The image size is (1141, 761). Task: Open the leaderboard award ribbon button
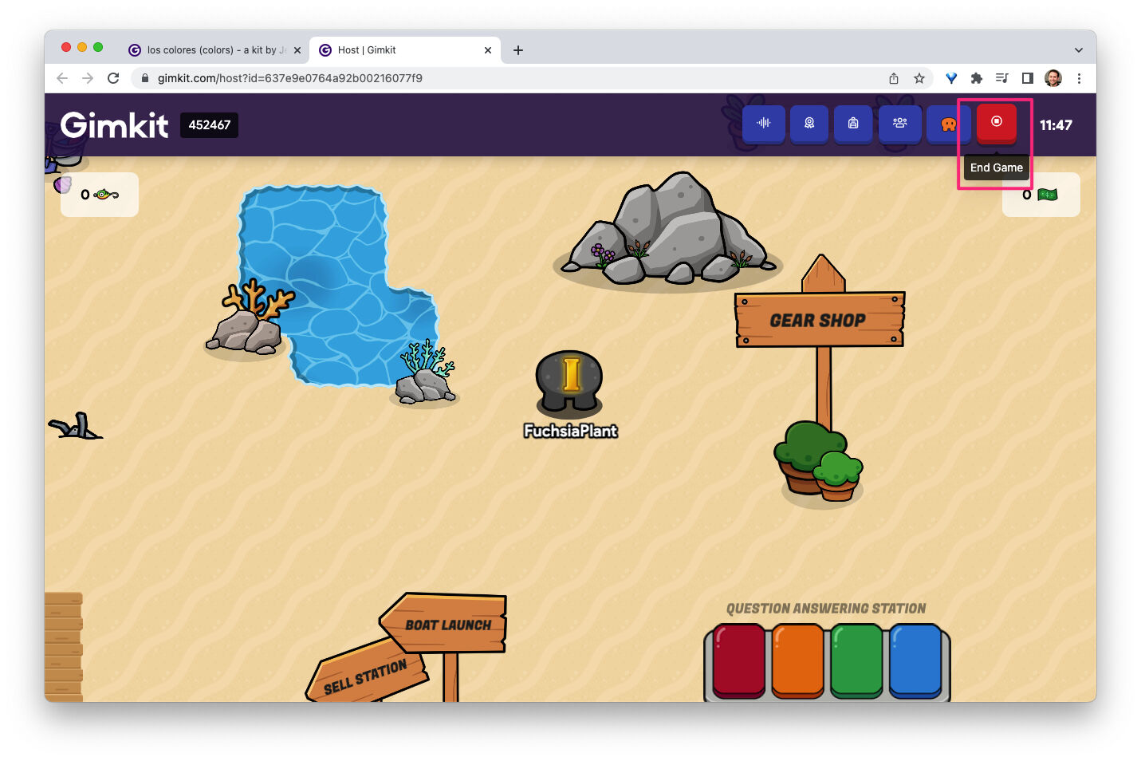(x=809, y=124)
